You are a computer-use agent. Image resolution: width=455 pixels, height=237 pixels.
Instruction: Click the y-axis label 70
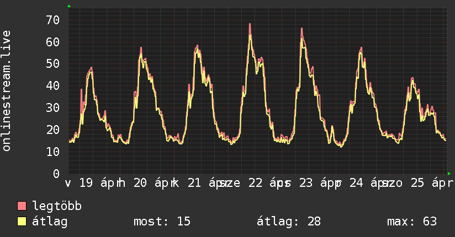[53, 20]
